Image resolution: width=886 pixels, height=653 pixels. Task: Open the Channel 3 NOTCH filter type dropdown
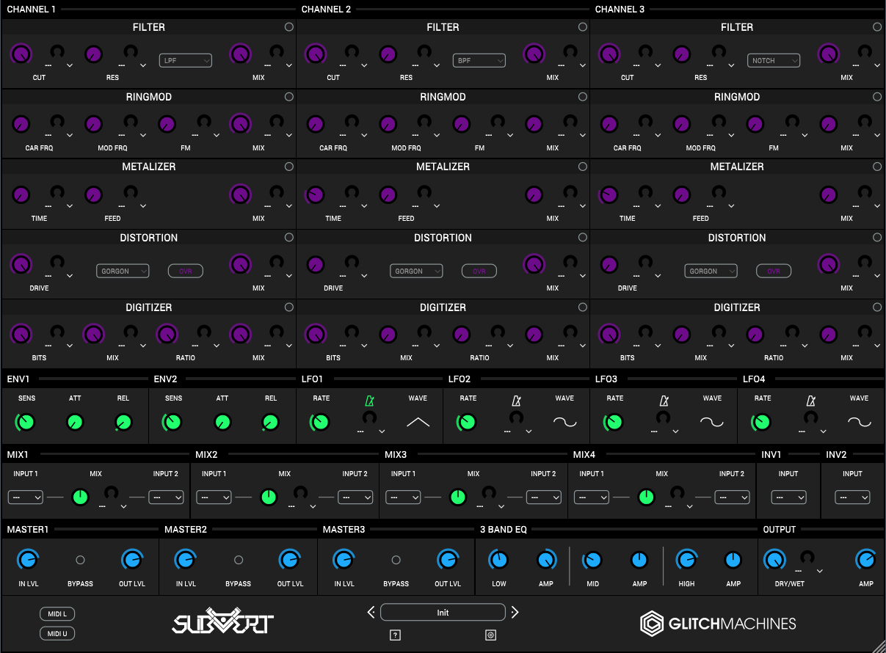pos(774,60)
